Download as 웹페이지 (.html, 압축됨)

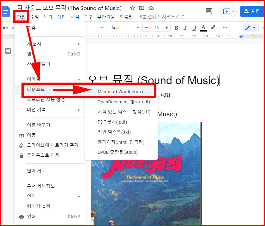coord(121,142)
